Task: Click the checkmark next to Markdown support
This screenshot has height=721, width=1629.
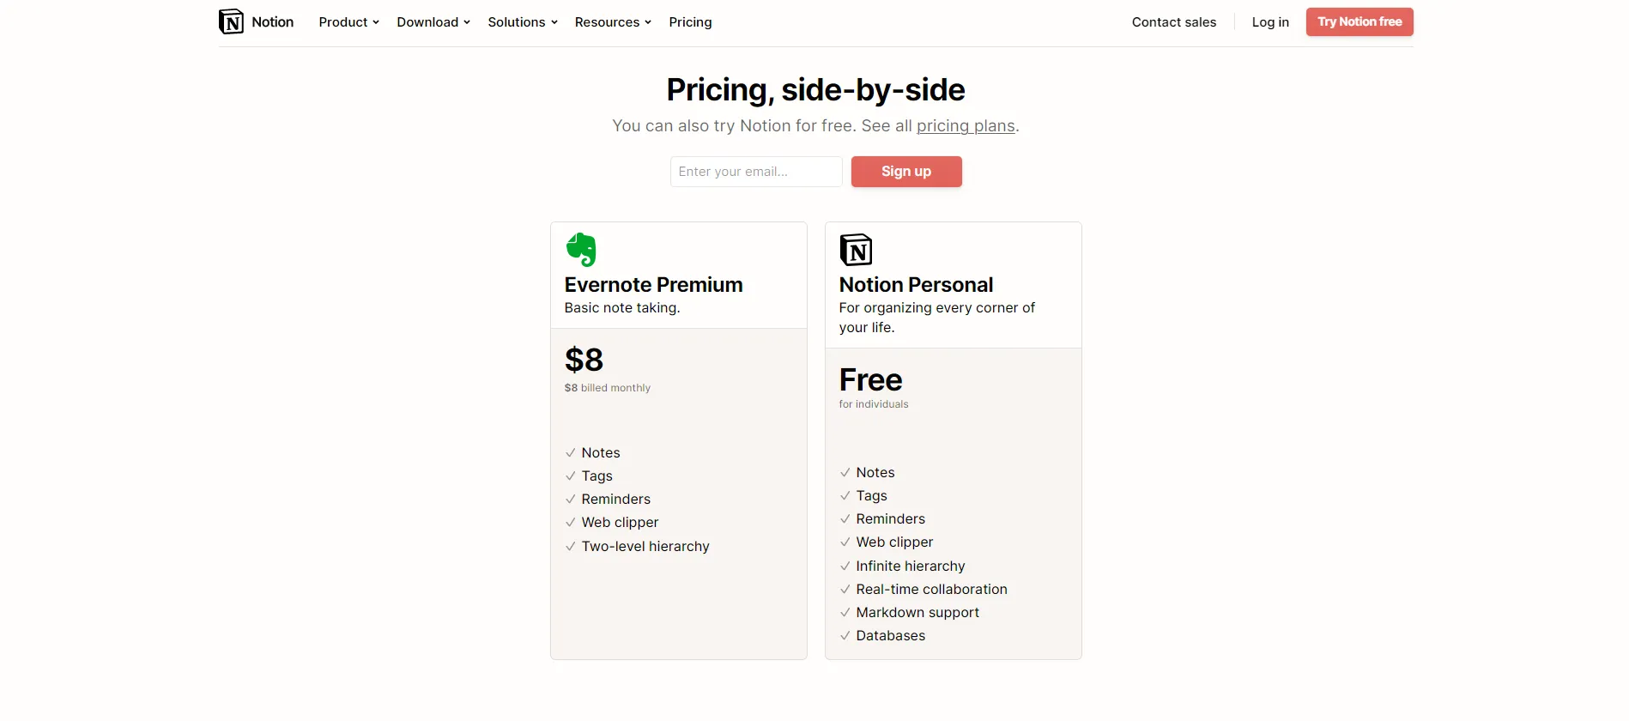Action: point(845,613)
